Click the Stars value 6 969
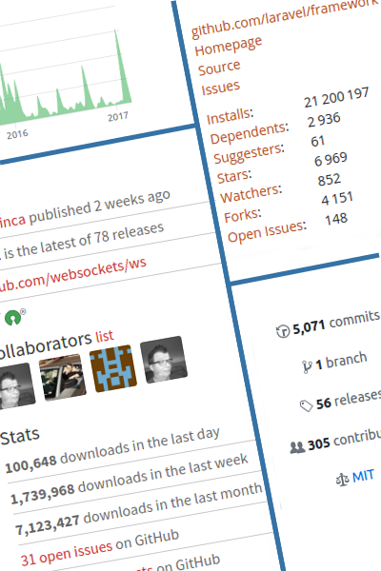Image resolution: width=381 pixels, height=571 pixels. point(331,159)
